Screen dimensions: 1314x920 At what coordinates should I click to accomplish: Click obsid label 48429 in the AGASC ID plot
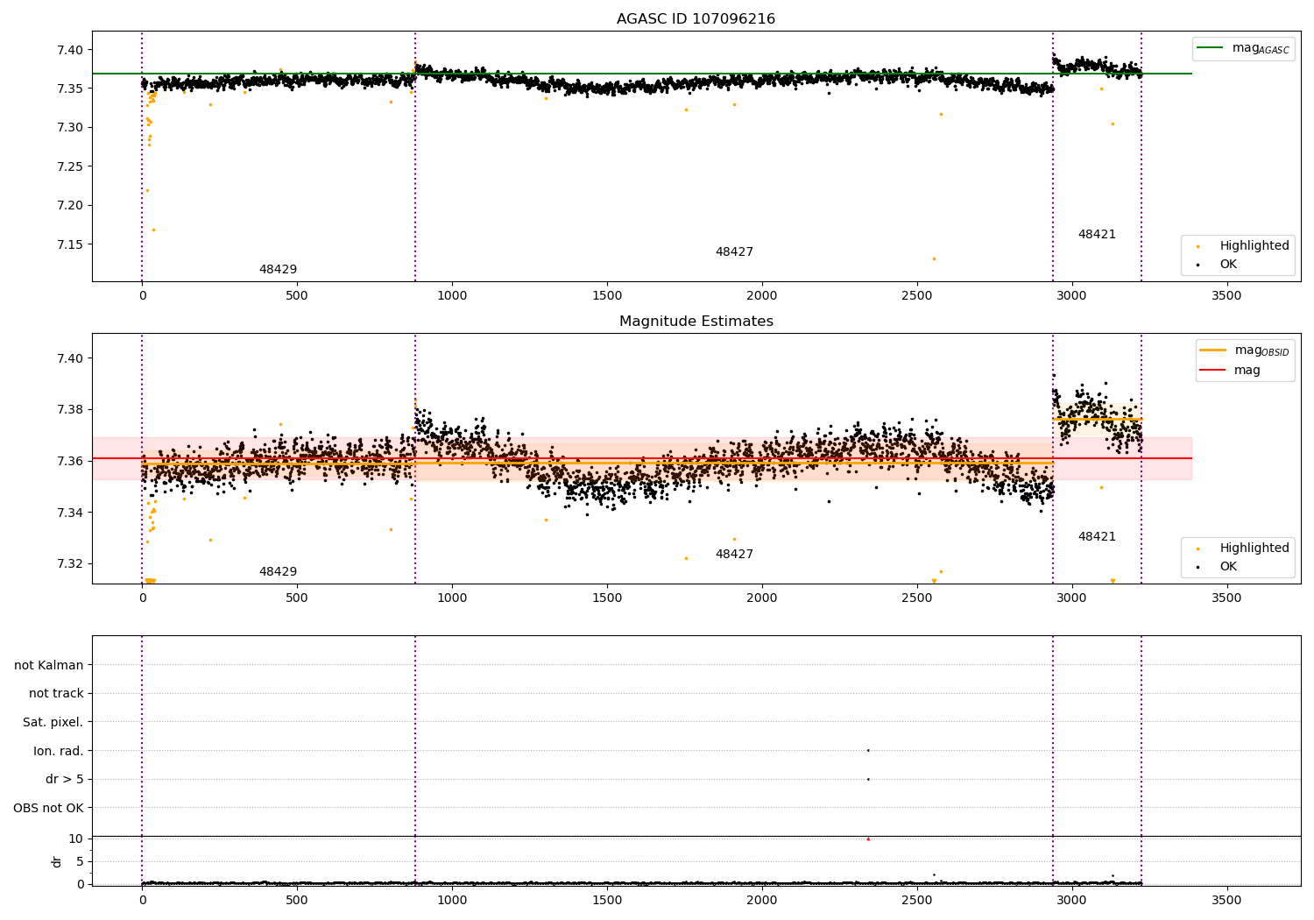278,270
